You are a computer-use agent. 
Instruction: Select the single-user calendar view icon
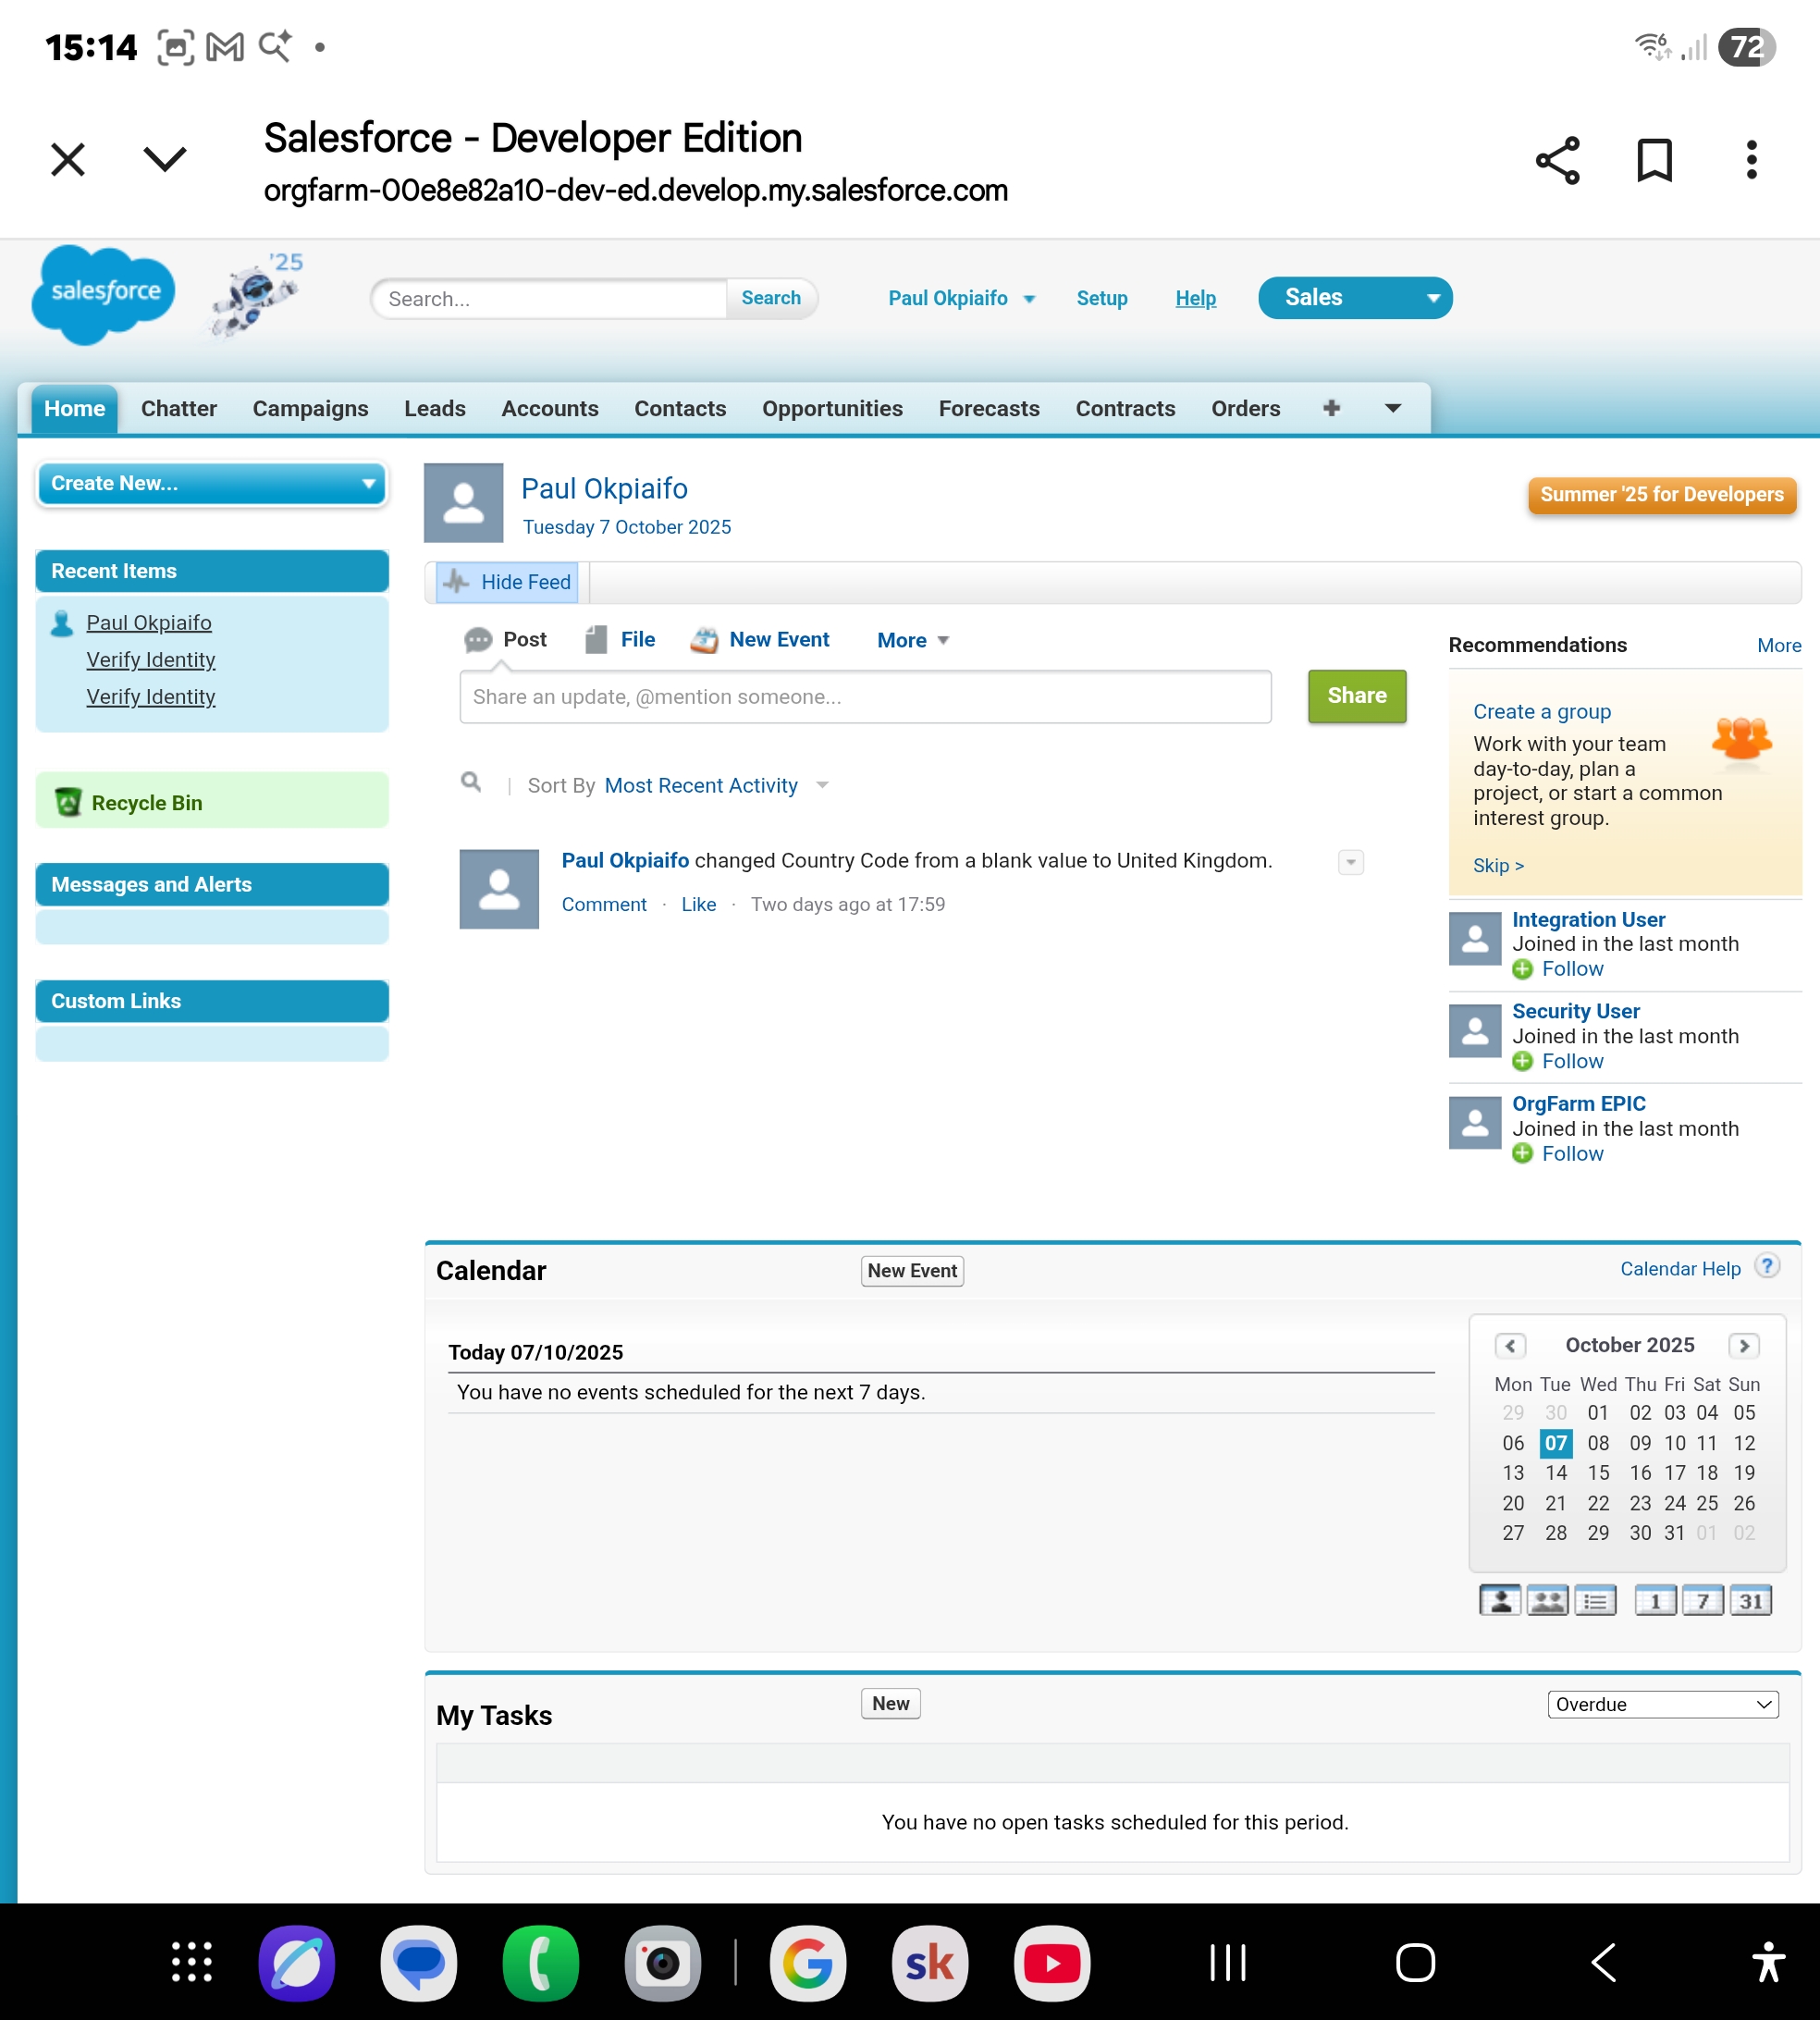tap(1500, 1600)
